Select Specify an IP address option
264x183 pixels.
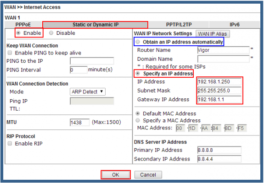pyautogui.click(x=138, y=73)
